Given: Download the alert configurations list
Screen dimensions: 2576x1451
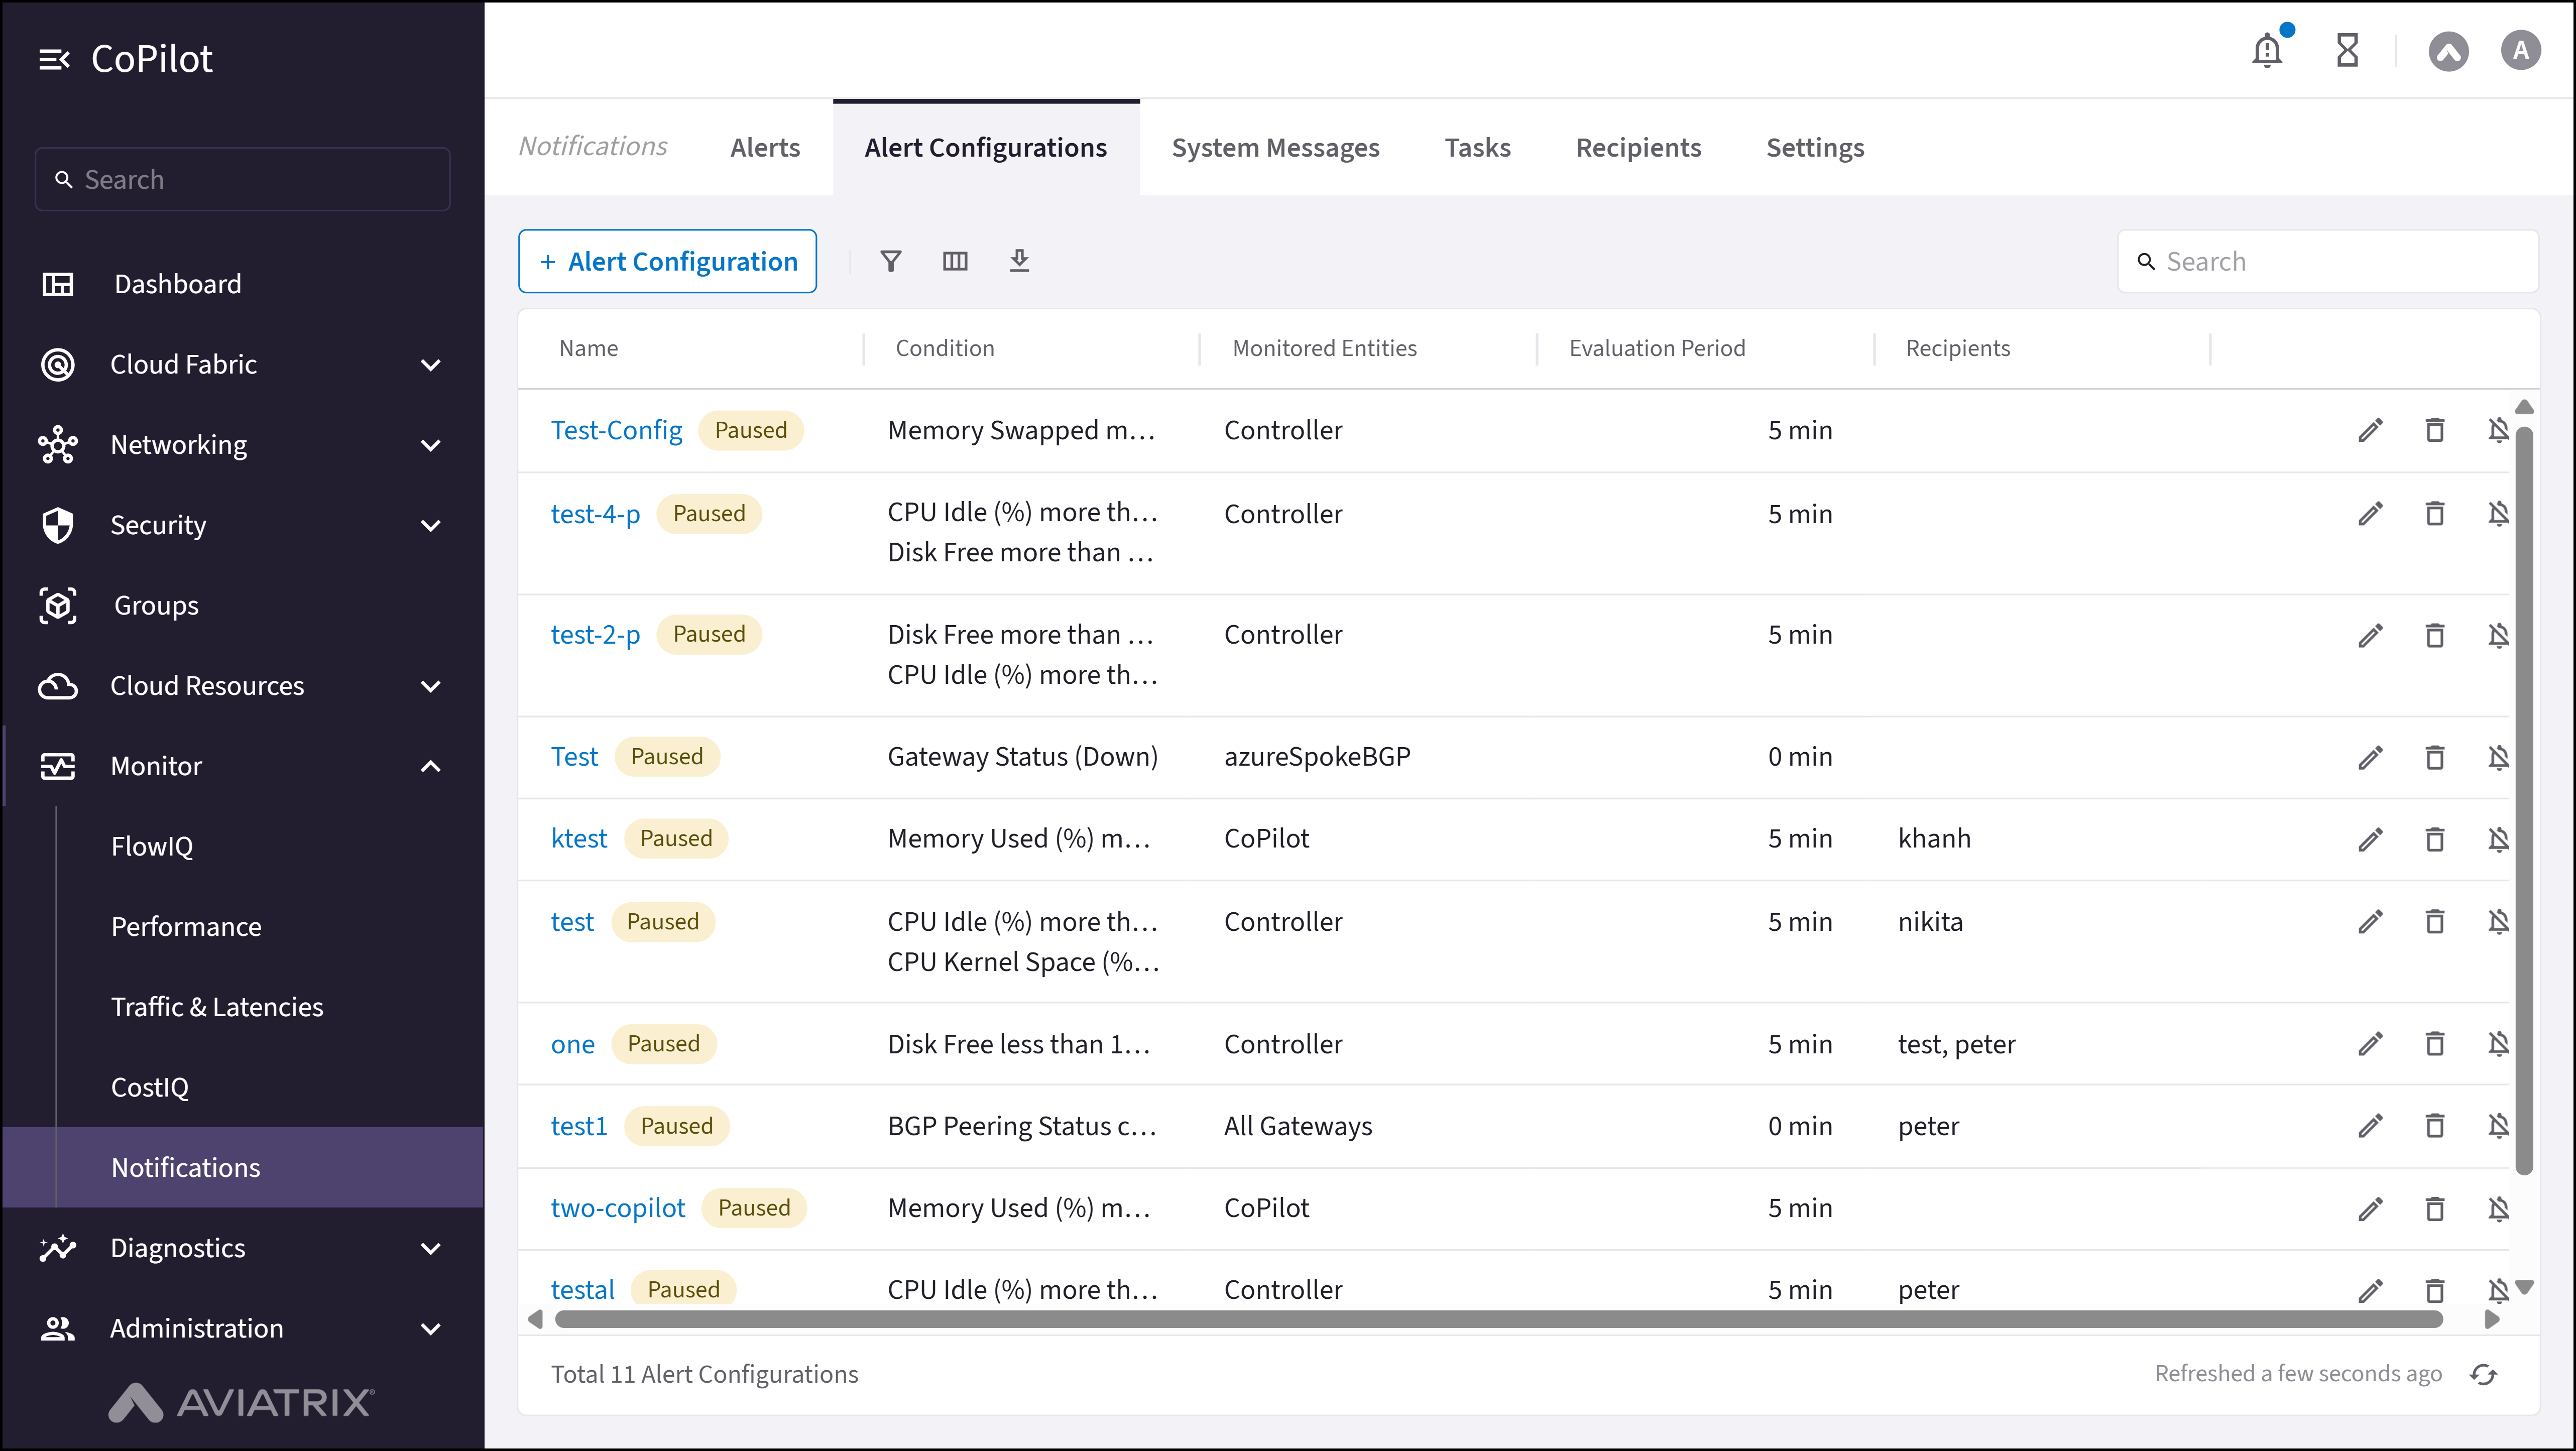Looking at the screenshot, I should (x=1020, y=261).
